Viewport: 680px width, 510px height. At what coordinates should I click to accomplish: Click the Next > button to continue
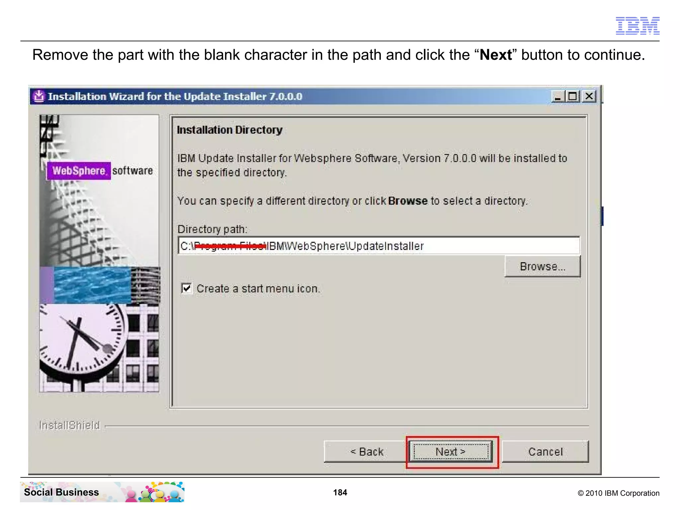pos(451,452)
